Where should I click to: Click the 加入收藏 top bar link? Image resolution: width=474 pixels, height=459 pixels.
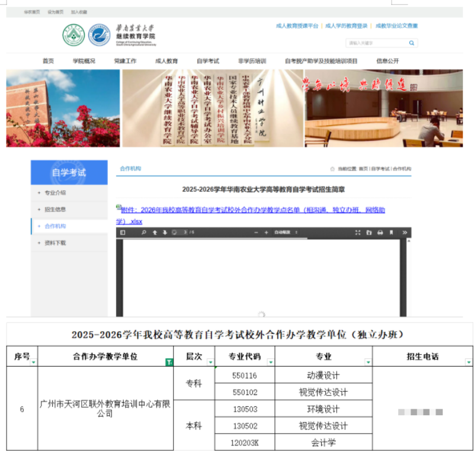[x=79, y=12]
